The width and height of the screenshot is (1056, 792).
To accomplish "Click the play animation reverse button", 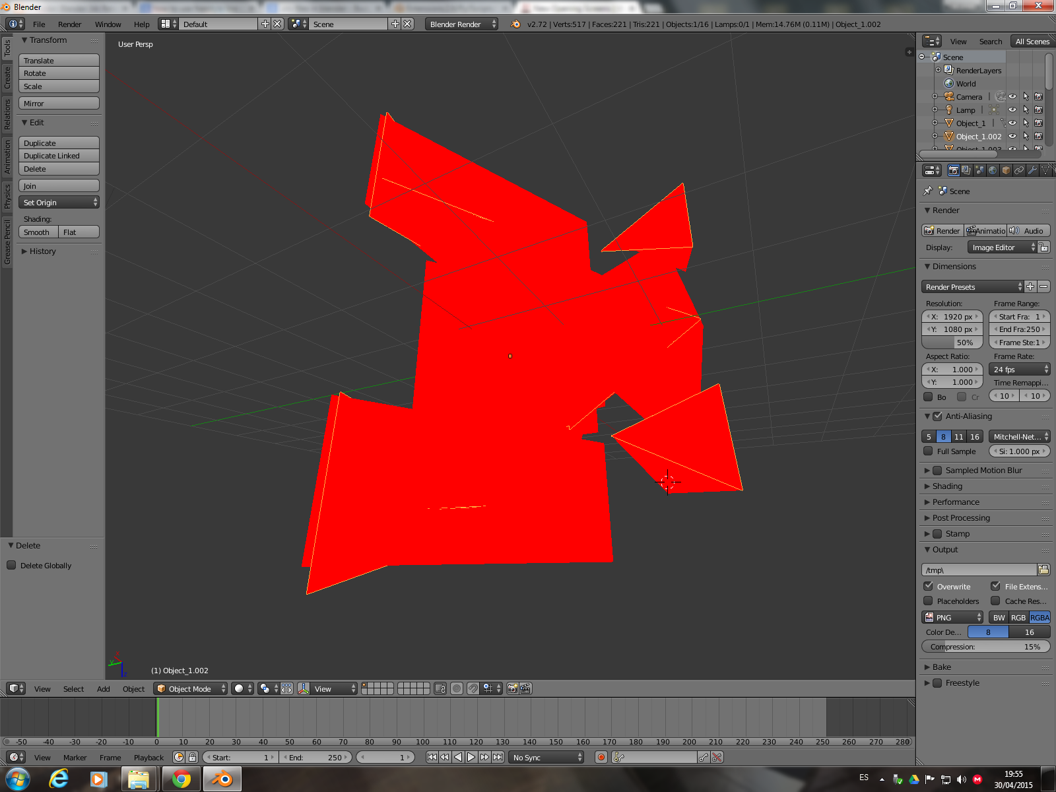I will coord(458,757).
